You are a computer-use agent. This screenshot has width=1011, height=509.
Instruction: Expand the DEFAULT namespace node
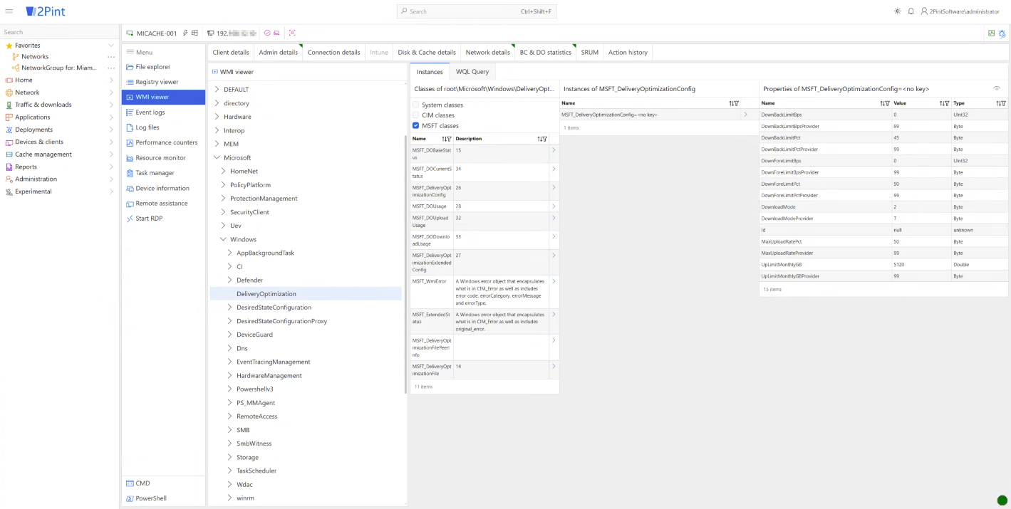click(217, 90)
